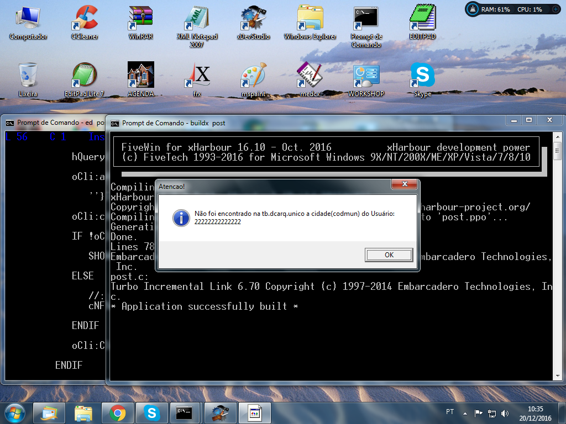Launch EditPad Lite 7 shortcut
Screen dimensions: 566x424
(x=84, y=80)
